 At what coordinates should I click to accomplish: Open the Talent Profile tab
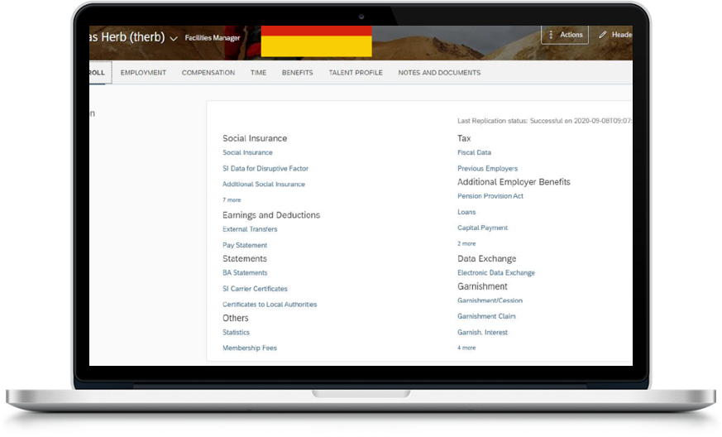356,73
